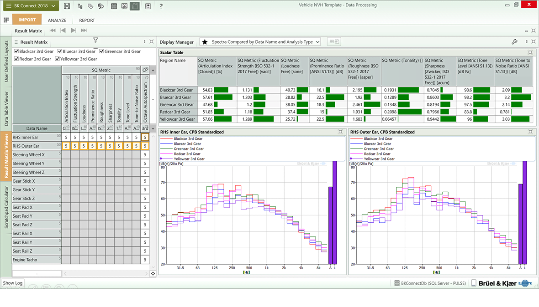This screenshot has height=307, width=539.
Task: Click the tag icon in top toolbar
Action: tap(90, 6)
